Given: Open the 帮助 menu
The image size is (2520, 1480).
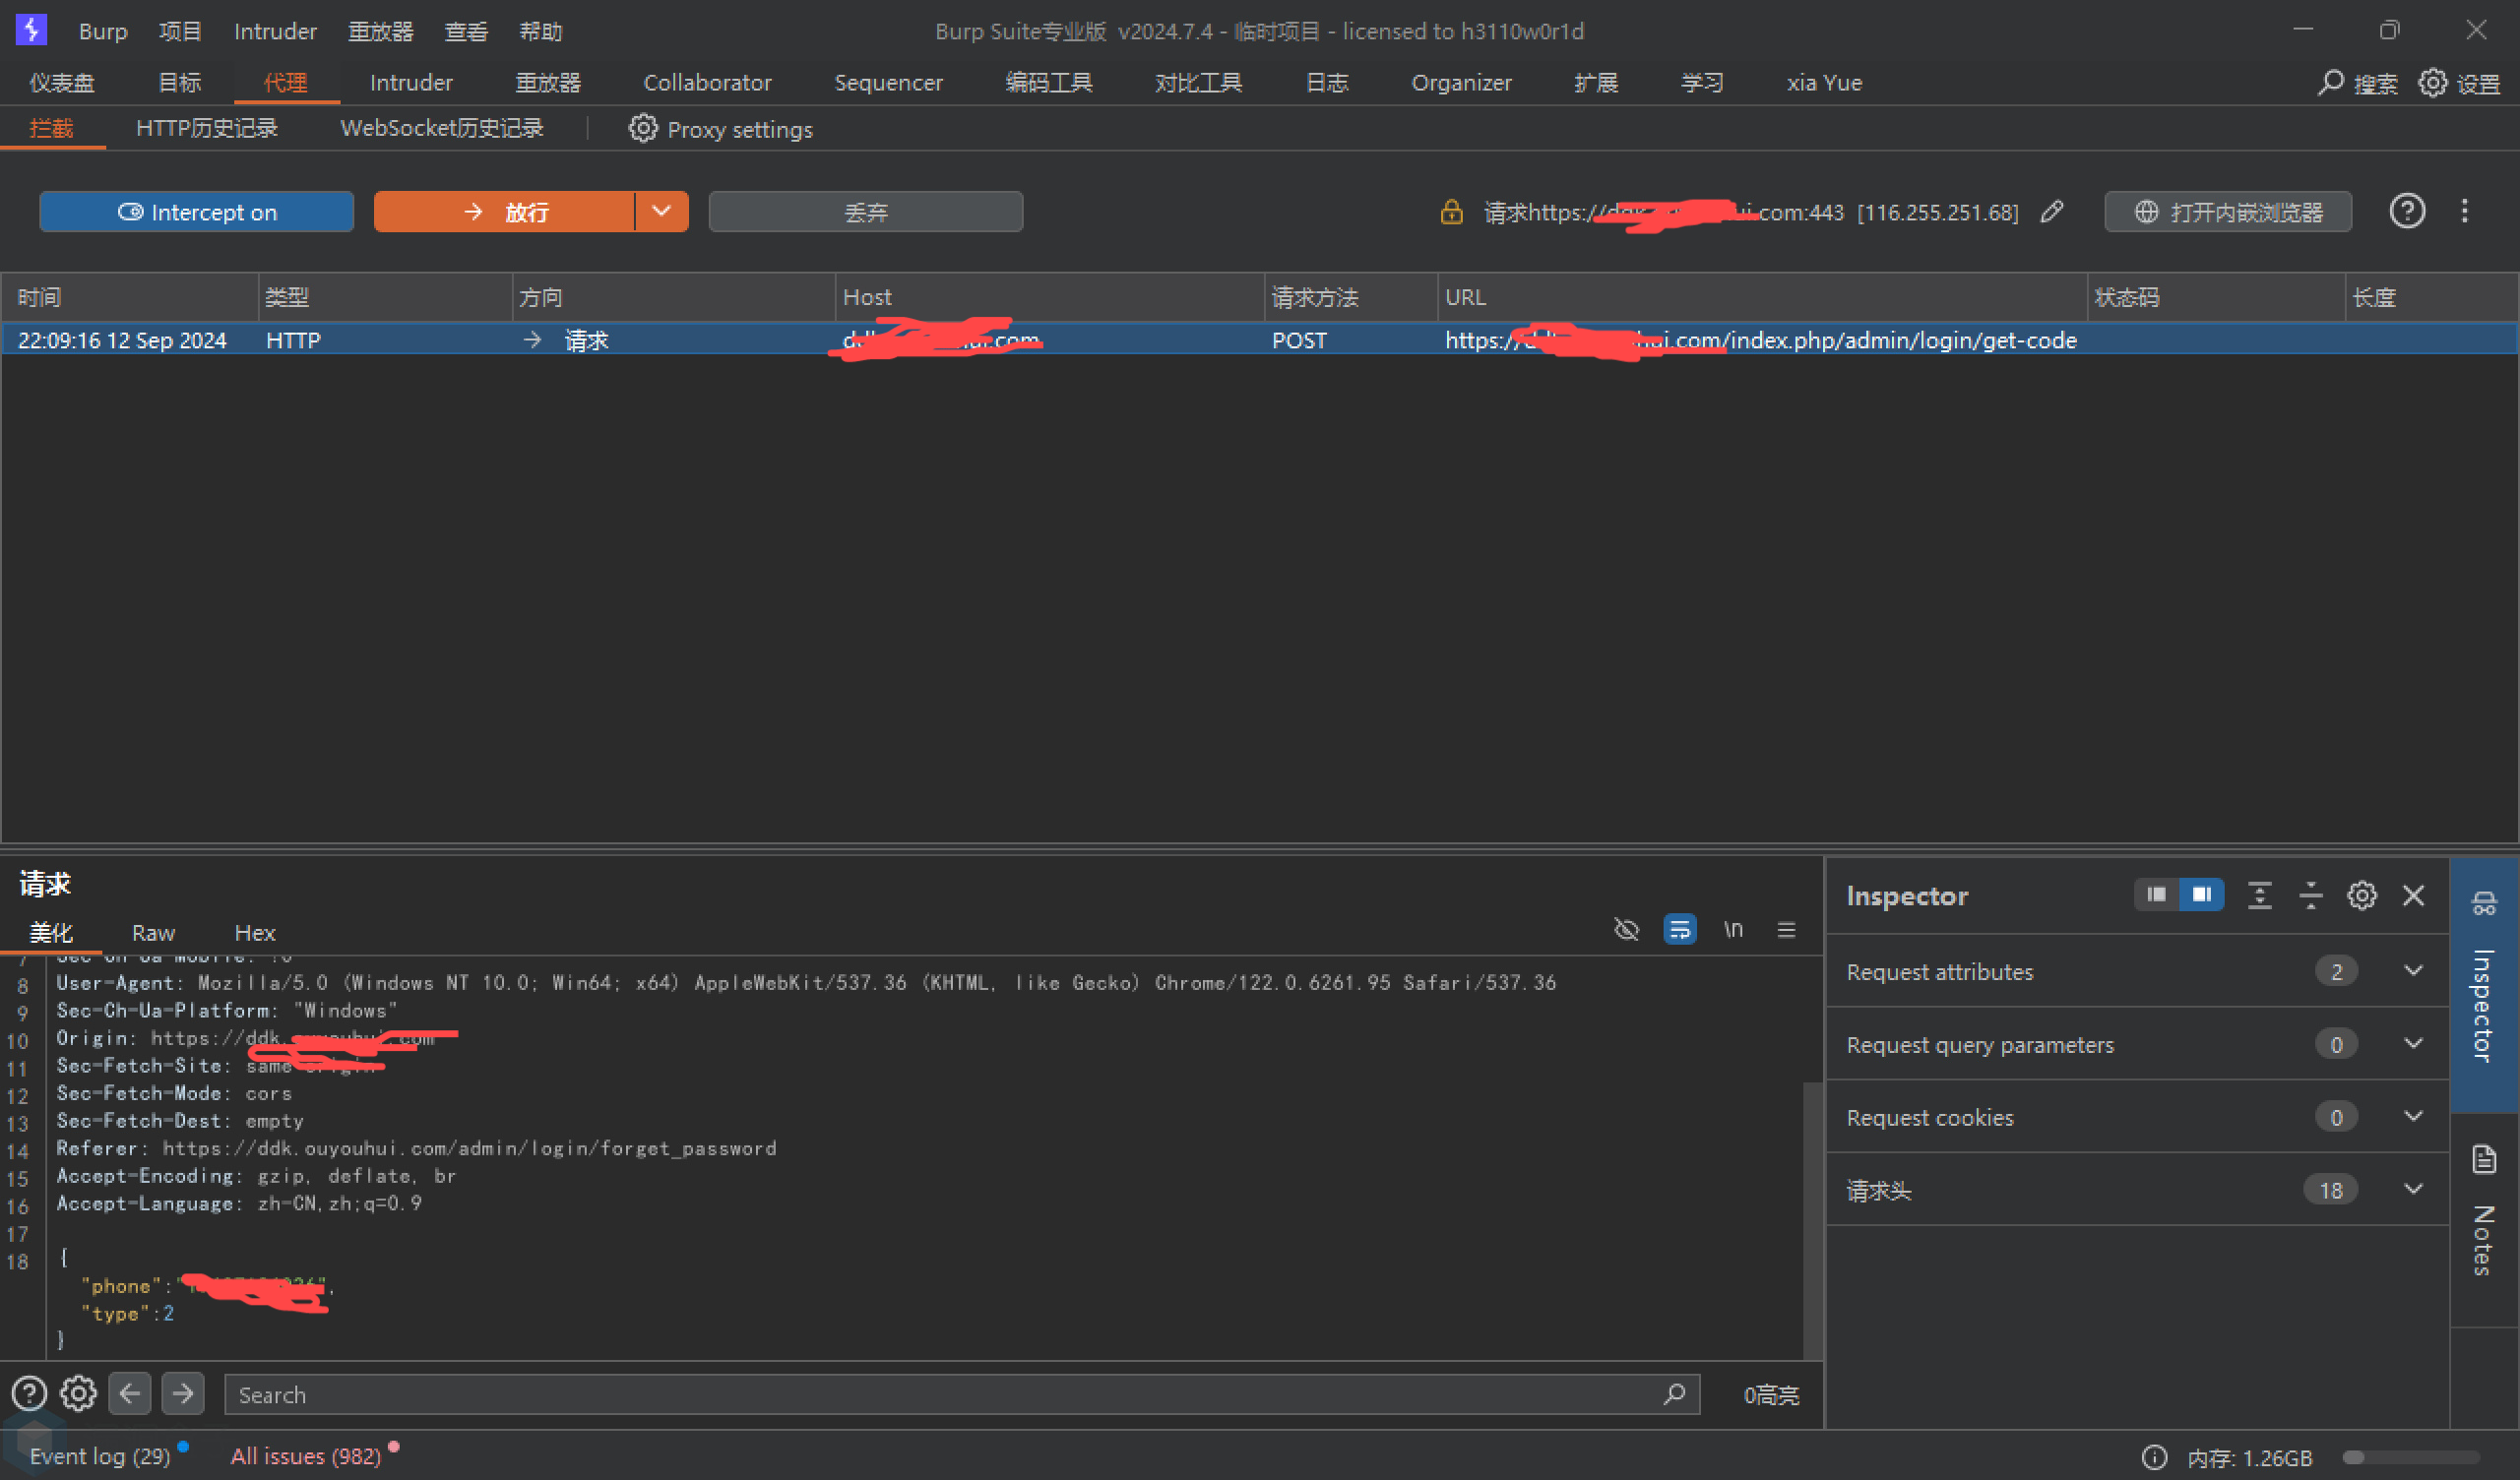Looking at the screenshot, I should click(x=541, y=31).
